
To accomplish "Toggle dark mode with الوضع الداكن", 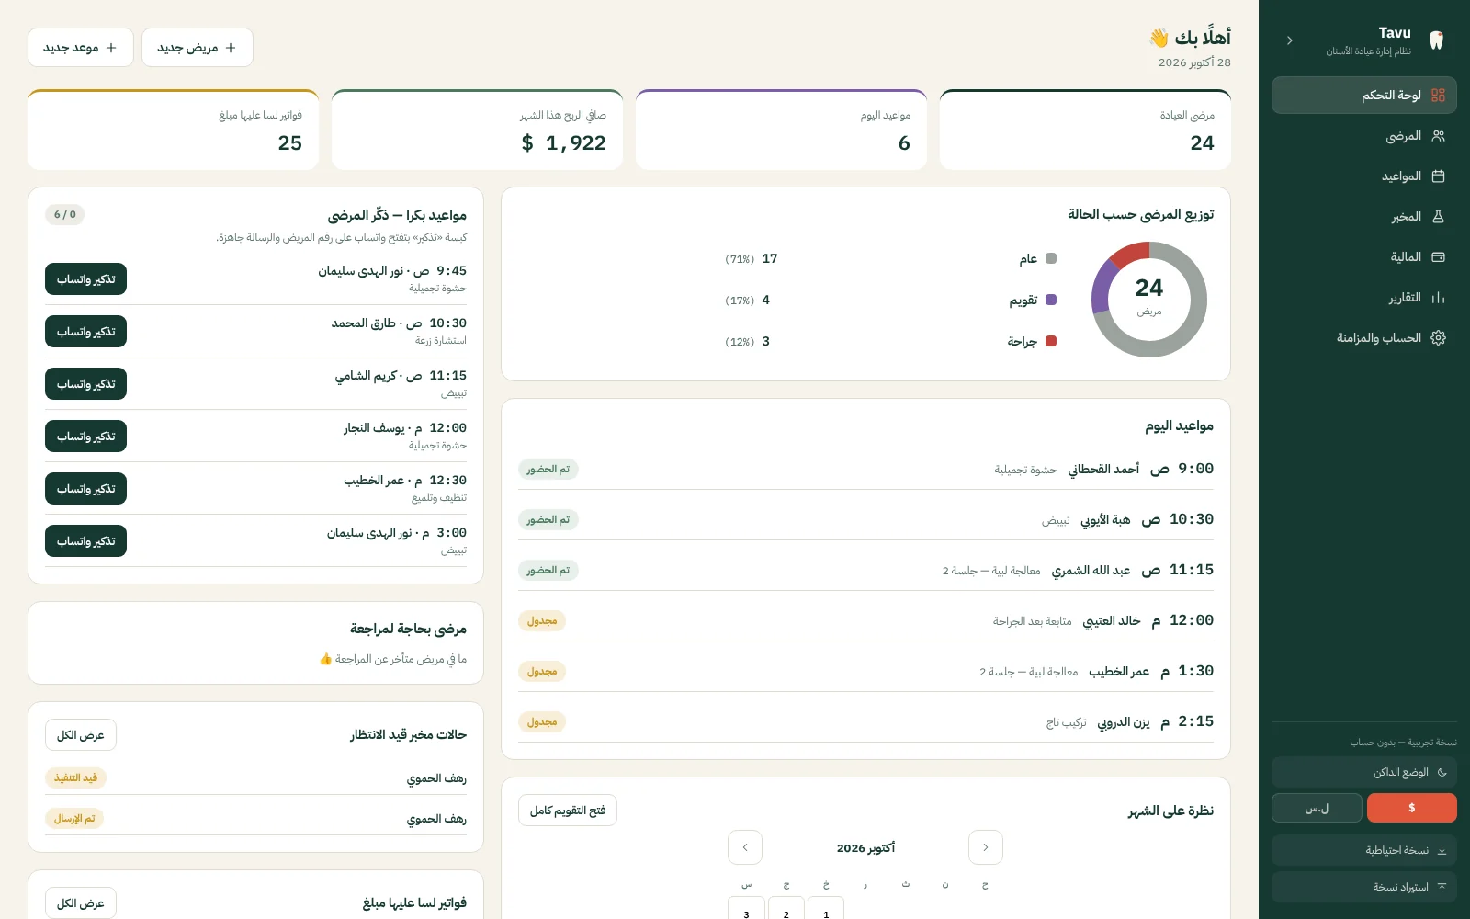I will [x=1364, y=772].
